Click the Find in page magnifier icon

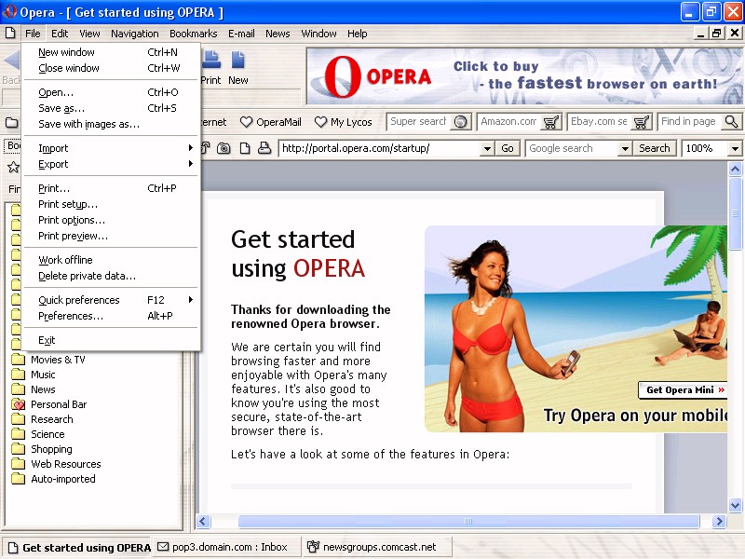pos(731,122)
